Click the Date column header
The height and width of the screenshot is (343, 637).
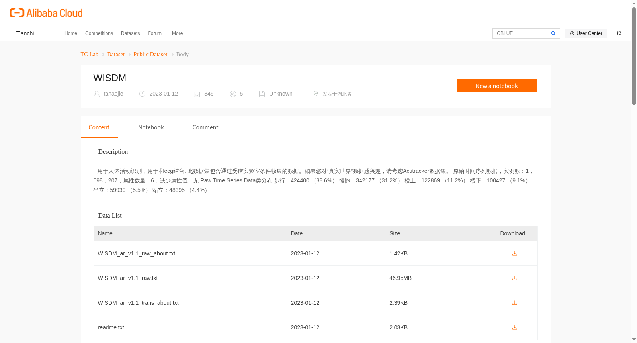click(x=297, y=233)
